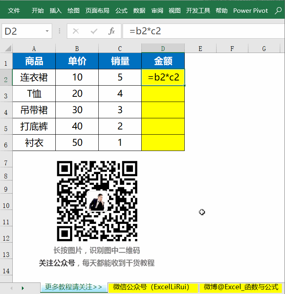
Task: Select the 销量 cell with value 3
Action: [120, 110]
